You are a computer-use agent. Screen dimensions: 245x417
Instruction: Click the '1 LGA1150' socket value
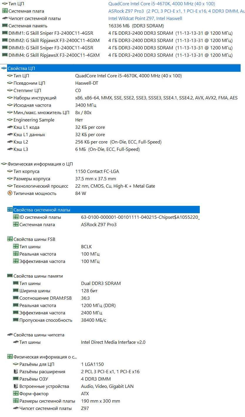point(92,364)
